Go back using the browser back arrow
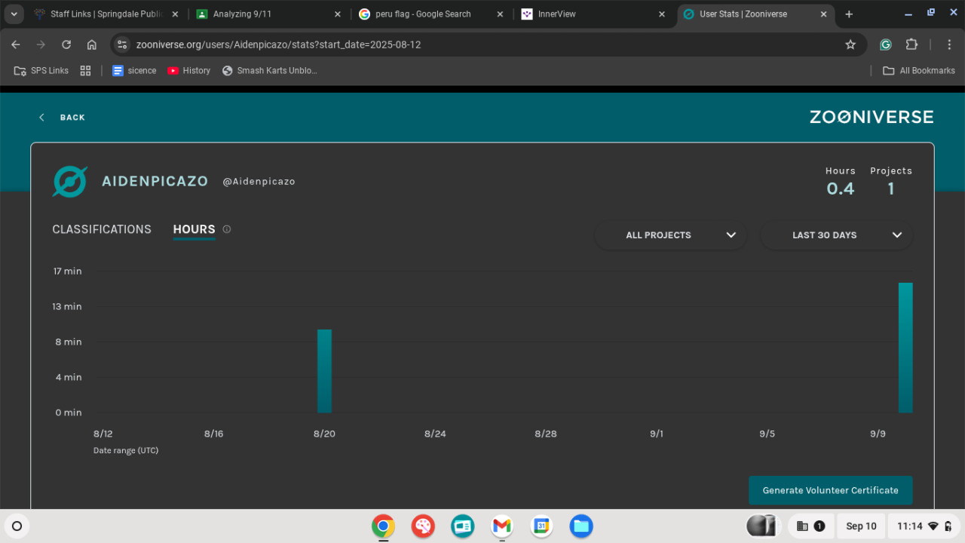965x543 pixels. (16, 44)
